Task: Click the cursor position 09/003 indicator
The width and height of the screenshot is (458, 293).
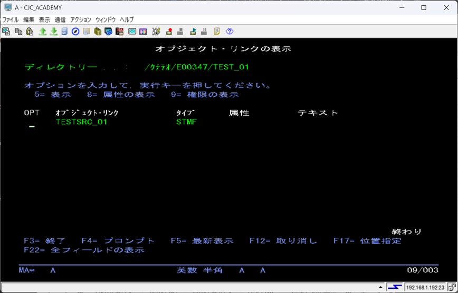Action: click(x=423, y=270)
